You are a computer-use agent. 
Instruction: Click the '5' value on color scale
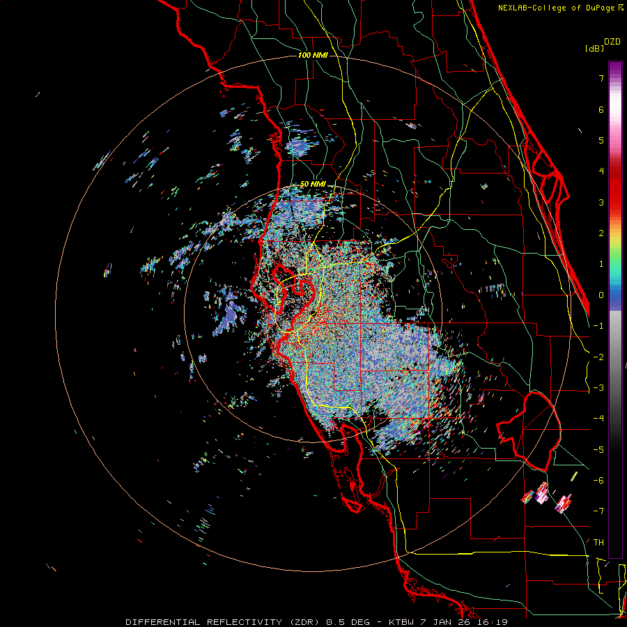coord(601,140)
